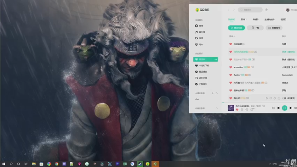Switch to the 专辑0 tab

255,20
